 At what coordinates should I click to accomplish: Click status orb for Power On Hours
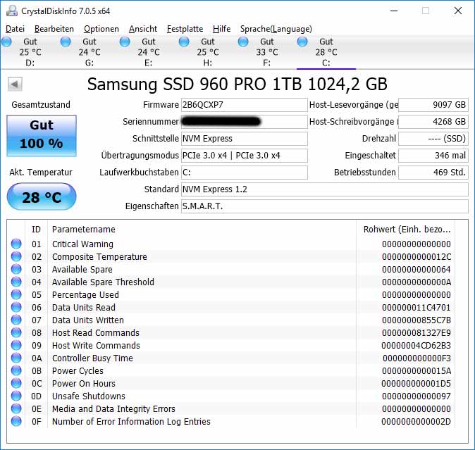pyautogui.click(x=16, y=384)
